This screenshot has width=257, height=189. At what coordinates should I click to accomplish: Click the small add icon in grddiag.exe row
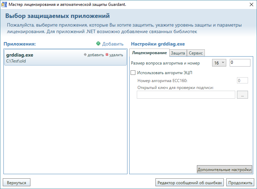(x=85, y=55)
